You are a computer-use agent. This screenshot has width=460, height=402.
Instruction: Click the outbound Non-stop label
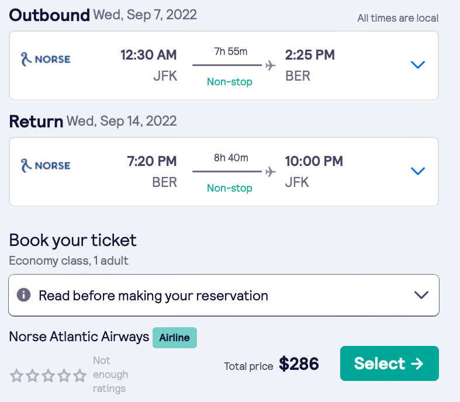tap(230, 82)
